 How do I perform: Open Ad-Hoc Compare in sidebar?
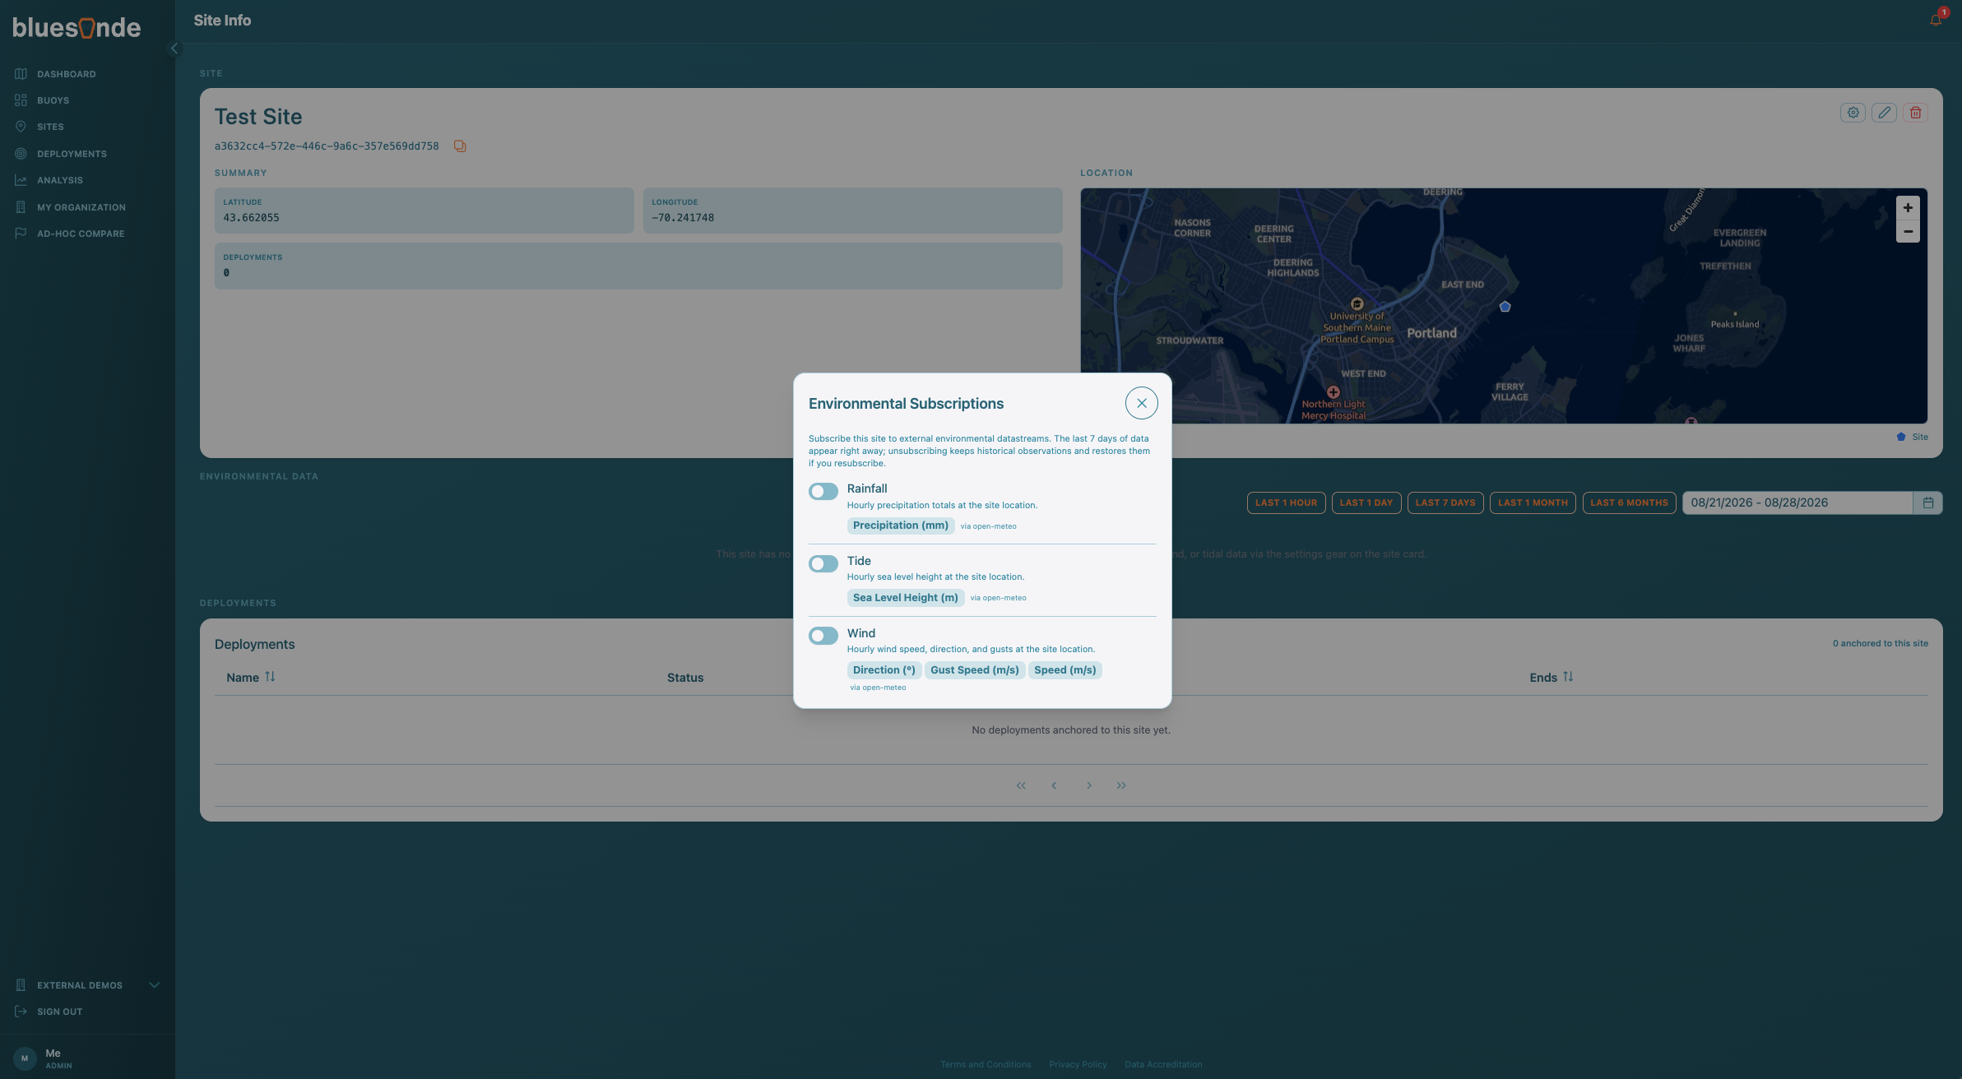(81, 234)
